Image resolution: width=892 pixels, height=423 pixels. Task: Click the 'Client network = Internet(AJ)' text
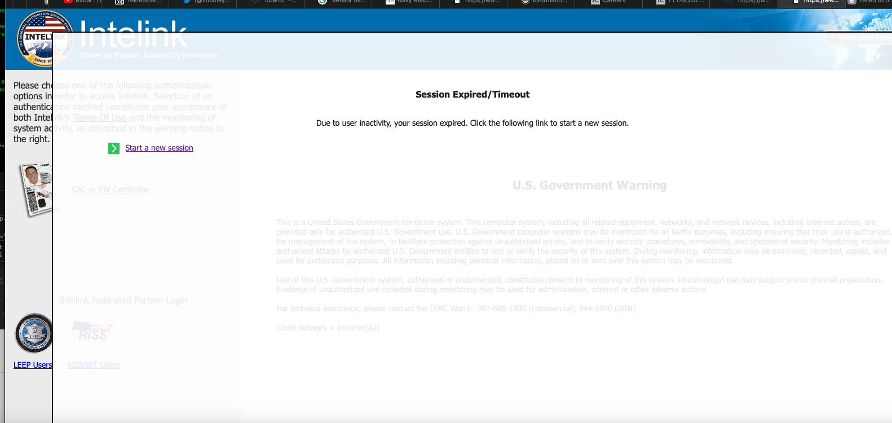[x=328, y=328]
